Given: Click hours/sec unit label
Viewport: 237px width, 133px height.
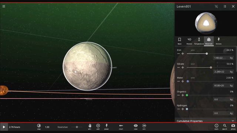Looking at the screenshot, I should 63,127.
